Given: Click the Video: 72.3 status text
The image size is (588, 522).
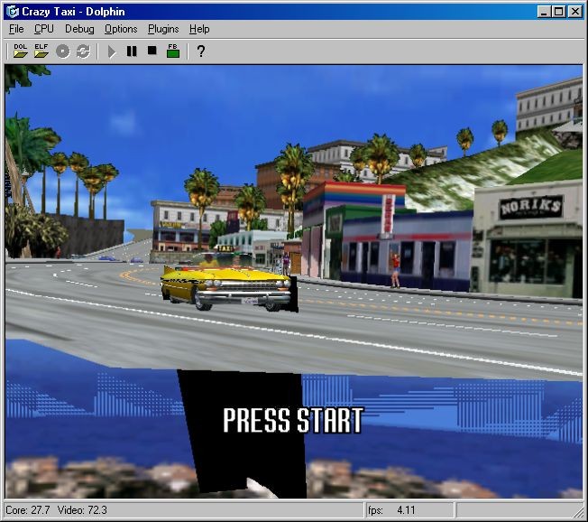Looking at the screenshot, I should pyautogui.click(x=82, y=510).
